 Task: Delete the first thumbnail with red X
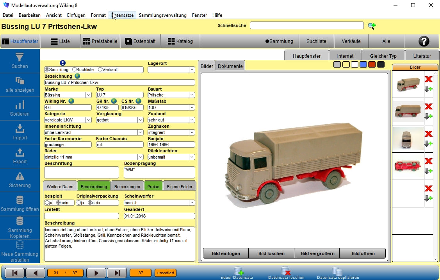428,79
